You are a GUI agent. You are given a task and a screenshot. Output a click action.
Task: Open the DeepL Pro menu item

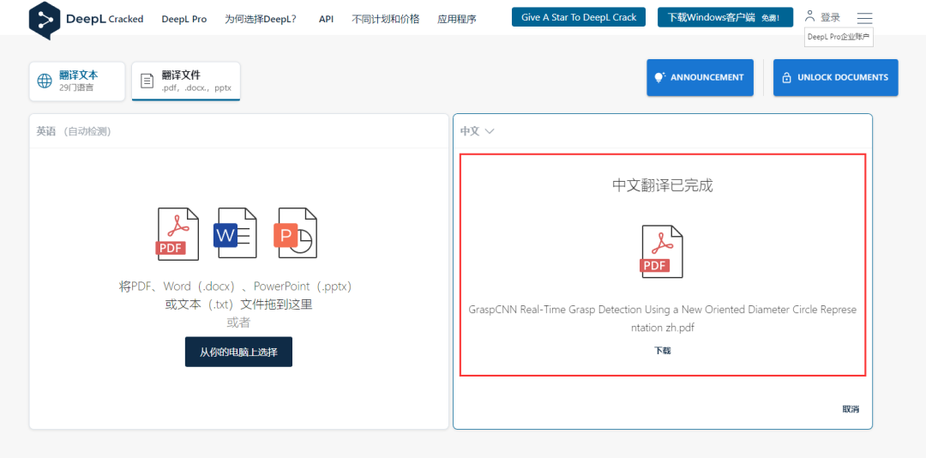pyautogui.click(x=184, y=19)
